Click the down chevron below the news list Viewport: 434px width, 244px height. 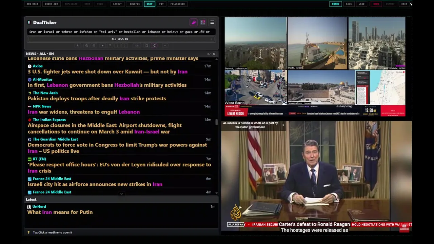(x=121, y=194)
